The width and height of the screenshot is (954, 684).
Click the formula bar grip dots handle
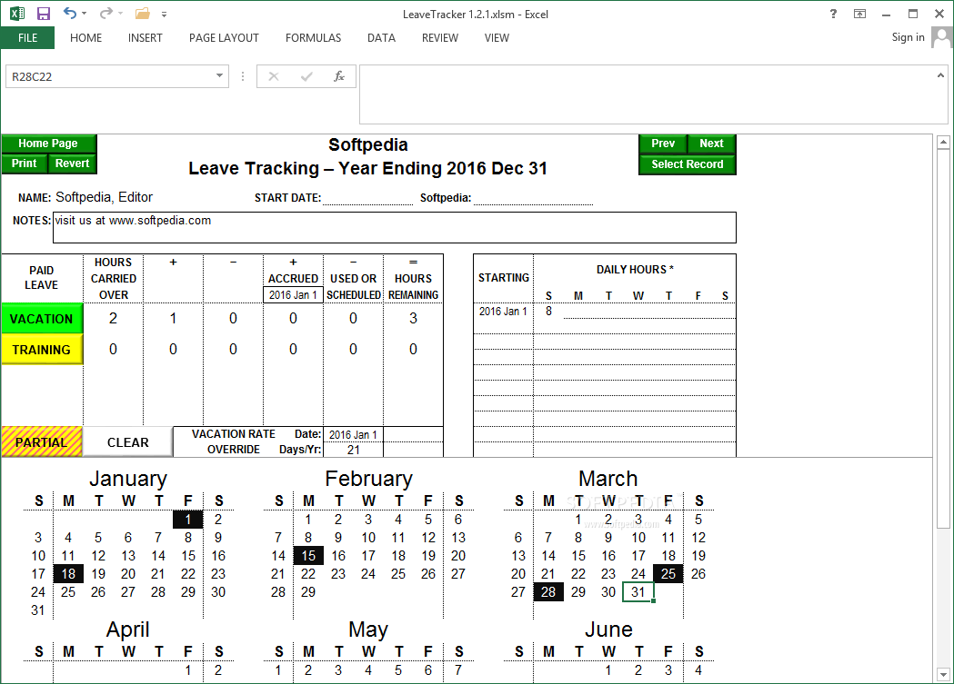tap(243, 76)
